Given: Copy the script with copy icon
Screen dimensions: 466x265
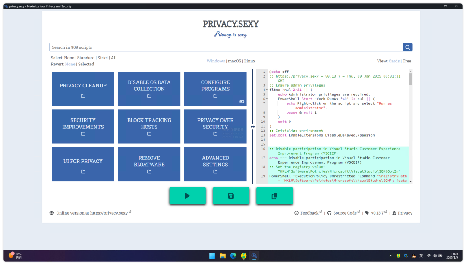Looking at the screenshot, I should 274,196.
